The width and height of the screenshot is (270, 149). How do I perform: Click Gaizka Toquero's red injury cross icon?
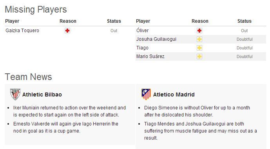tap(67, 31)
